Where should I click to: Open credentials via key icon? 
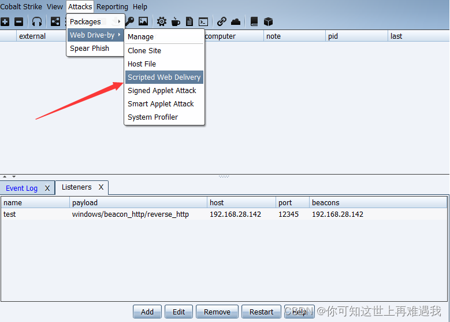point(130,21)
